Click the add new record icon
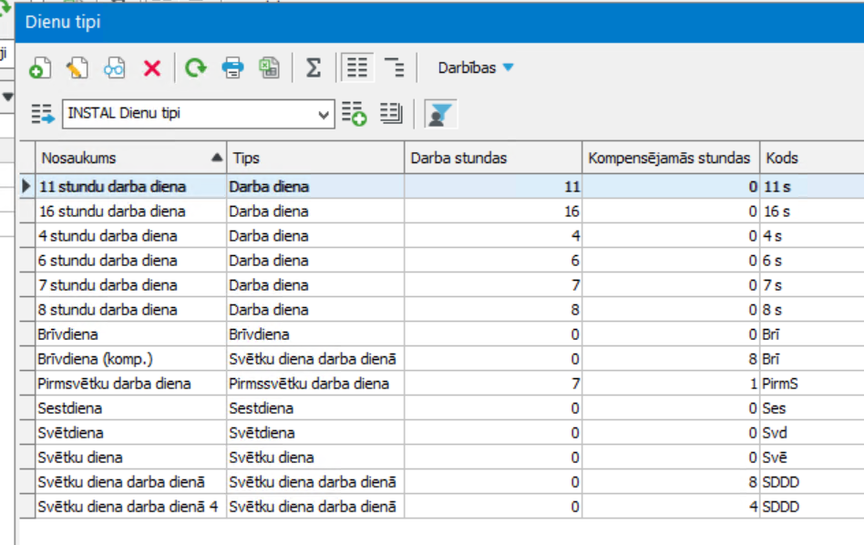This screenshot has width=864, height=545. click(x=40, y=68)
